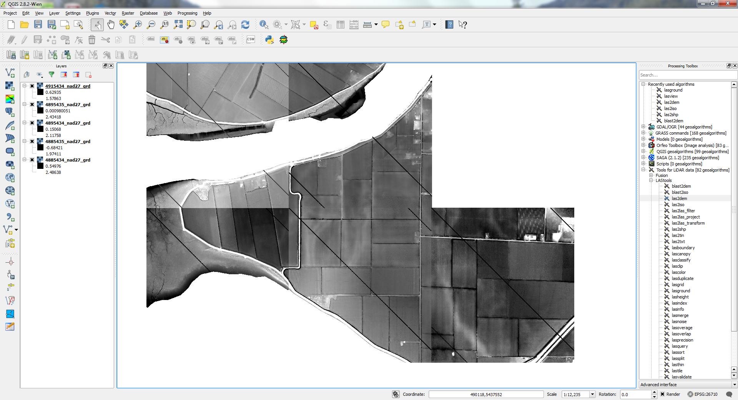Screen dimensions: 738x400
Task: Toggle visibility of layer 4895435_nad27_grd
Action: tap(32, 105)
